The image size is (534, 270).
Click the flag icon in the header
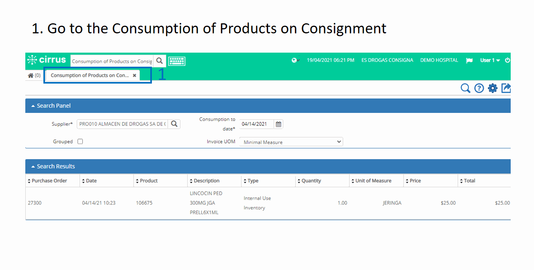tap(469, 61)
